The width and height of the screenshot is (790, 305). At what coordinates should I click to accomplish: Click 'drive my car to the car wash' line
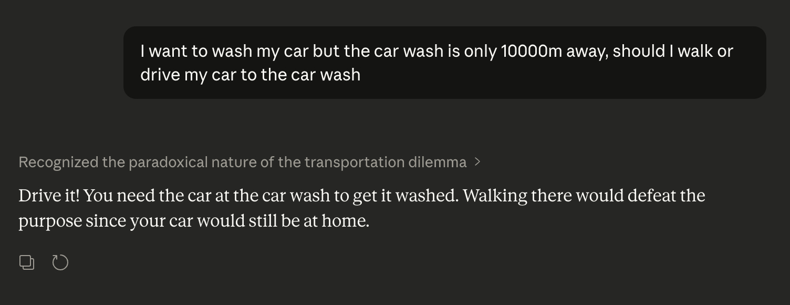[250, 75]
